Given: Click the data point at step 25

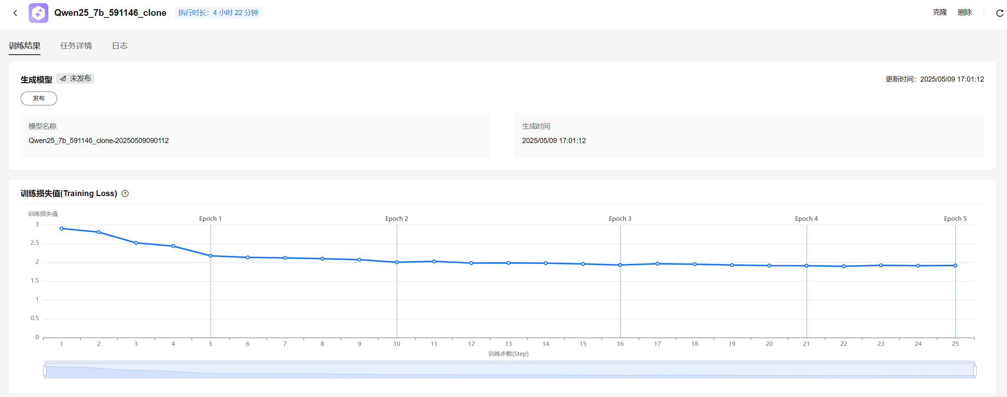Looking at the screenshot, I should tap(955, 265).
